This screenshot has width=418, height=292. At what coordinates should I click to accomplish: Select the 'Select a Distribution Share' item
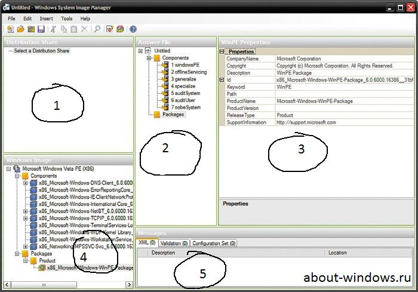42,51
